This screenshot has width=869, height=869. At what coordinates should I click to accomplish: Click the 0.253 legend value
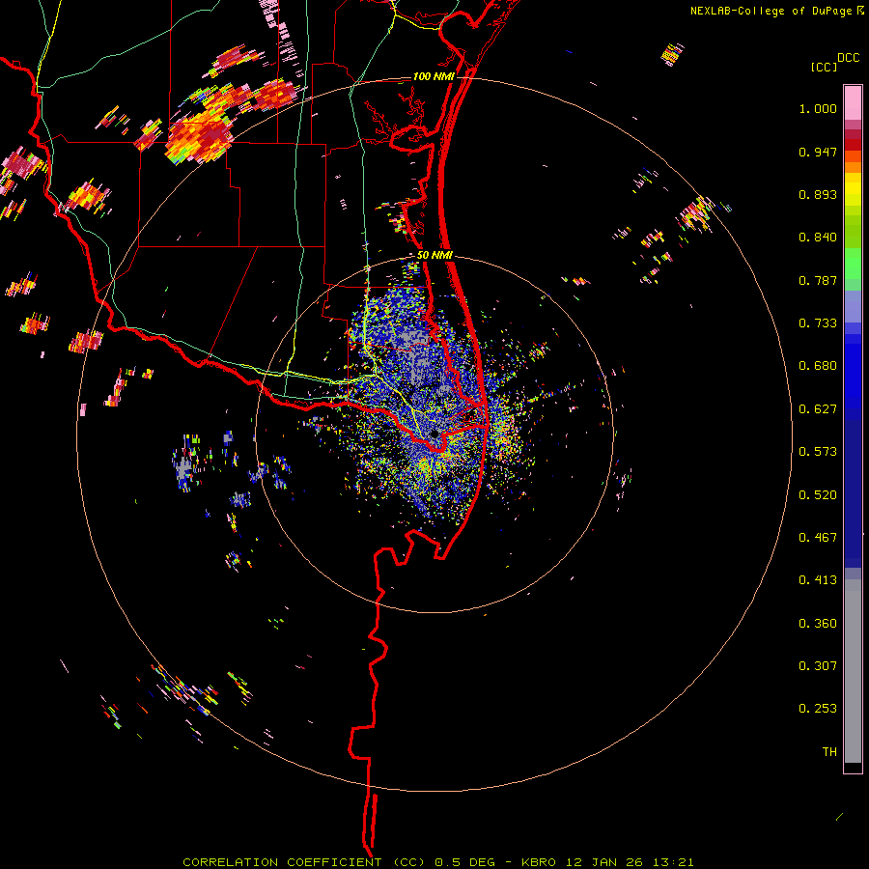(x=818, y=709)
